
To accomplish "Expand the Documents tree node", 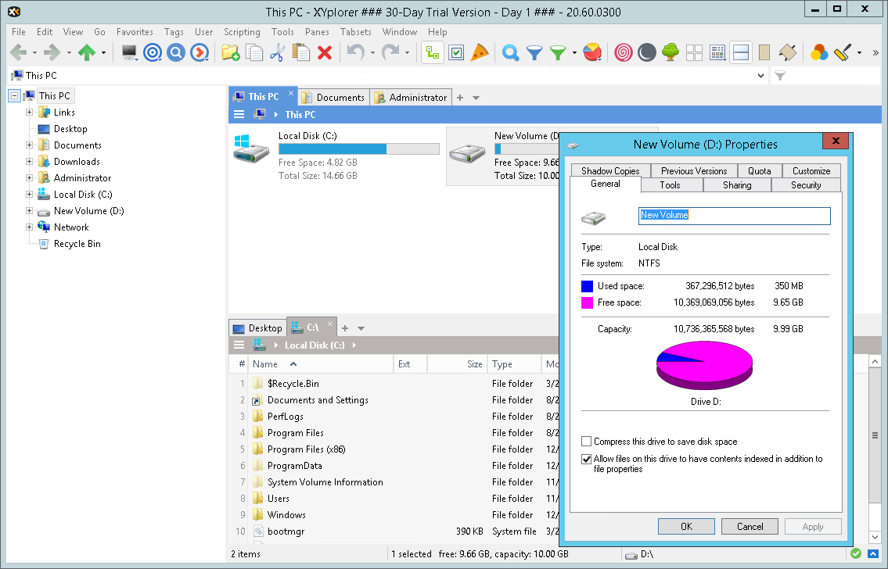I will pyautogui.click(x=29, y=145).
